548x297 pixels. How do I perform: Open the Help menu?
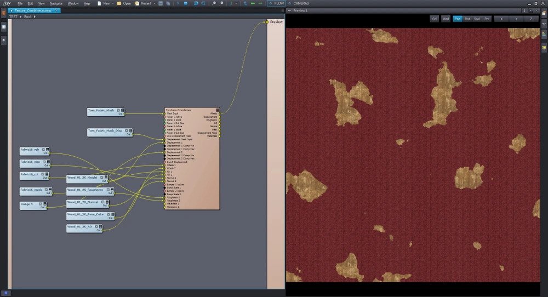point(87,3)
